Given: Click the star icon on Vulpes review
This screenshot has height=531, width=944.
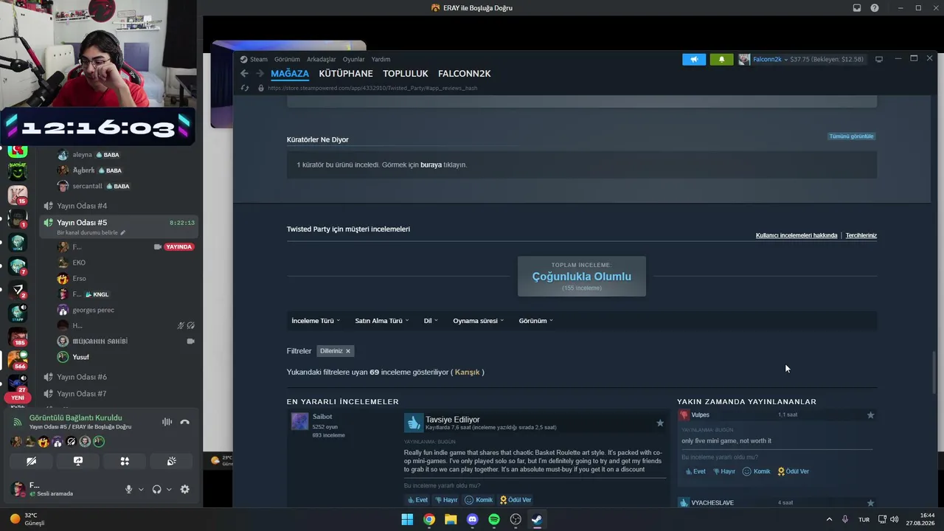Looking at the screenshot, I should [870, 415].
